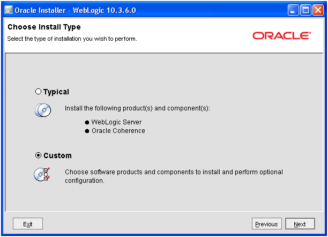Screen dimensions: 328x237
Task: Click the 'Oracle Coherence' component text
Action: click(x=118, y=131)
